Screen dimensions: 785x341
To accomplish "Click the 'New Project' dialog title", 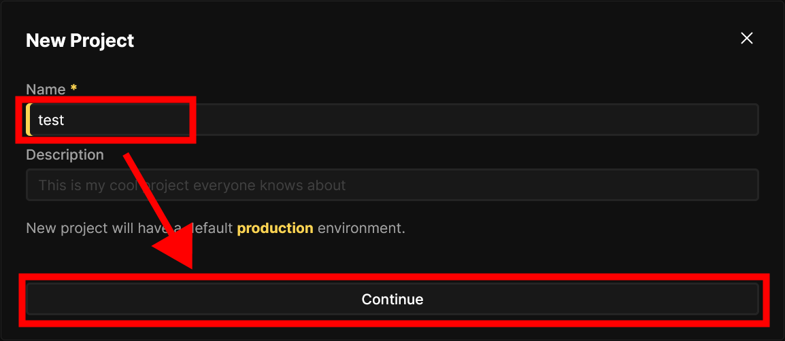I will pyautogui.click(x=80, y=40).
